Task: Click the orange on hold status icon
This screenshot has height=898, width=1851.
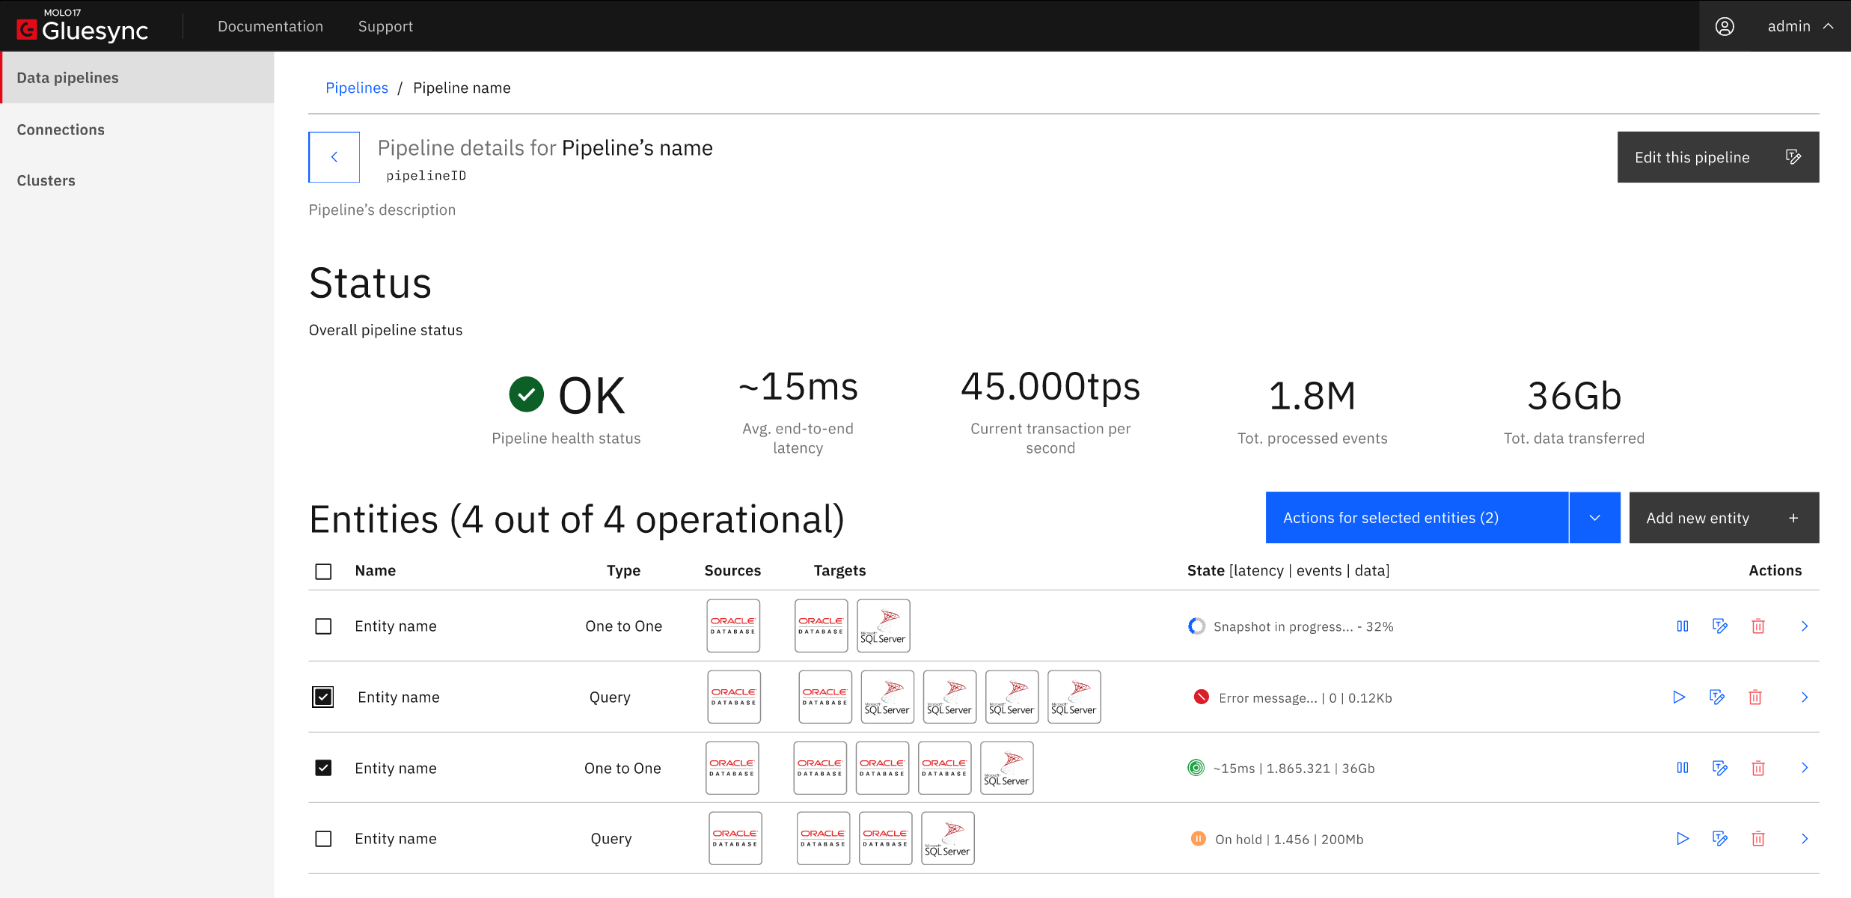Action: click(1198, 839)
